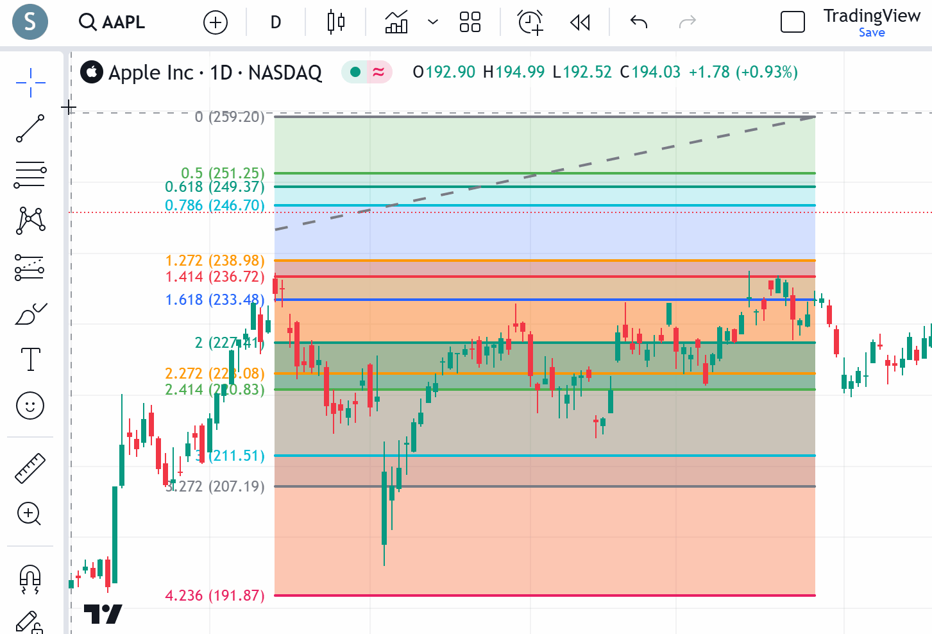Click the 0.618 Fibonacci level line
Viewport: 932px width, 634px height.
(x=545, y=187)
